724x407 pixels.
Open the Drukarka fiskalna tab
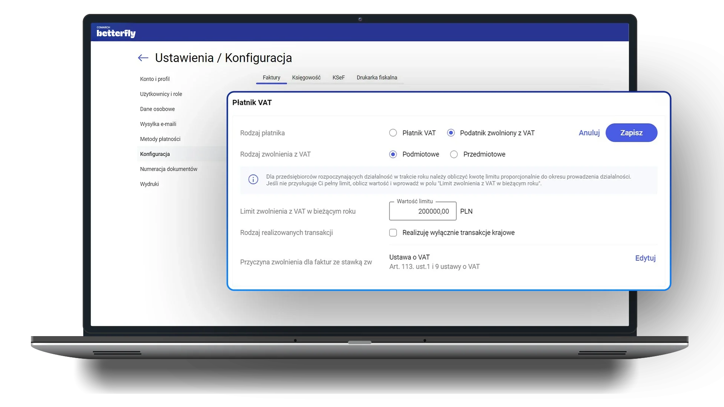(x=377, y=78)
